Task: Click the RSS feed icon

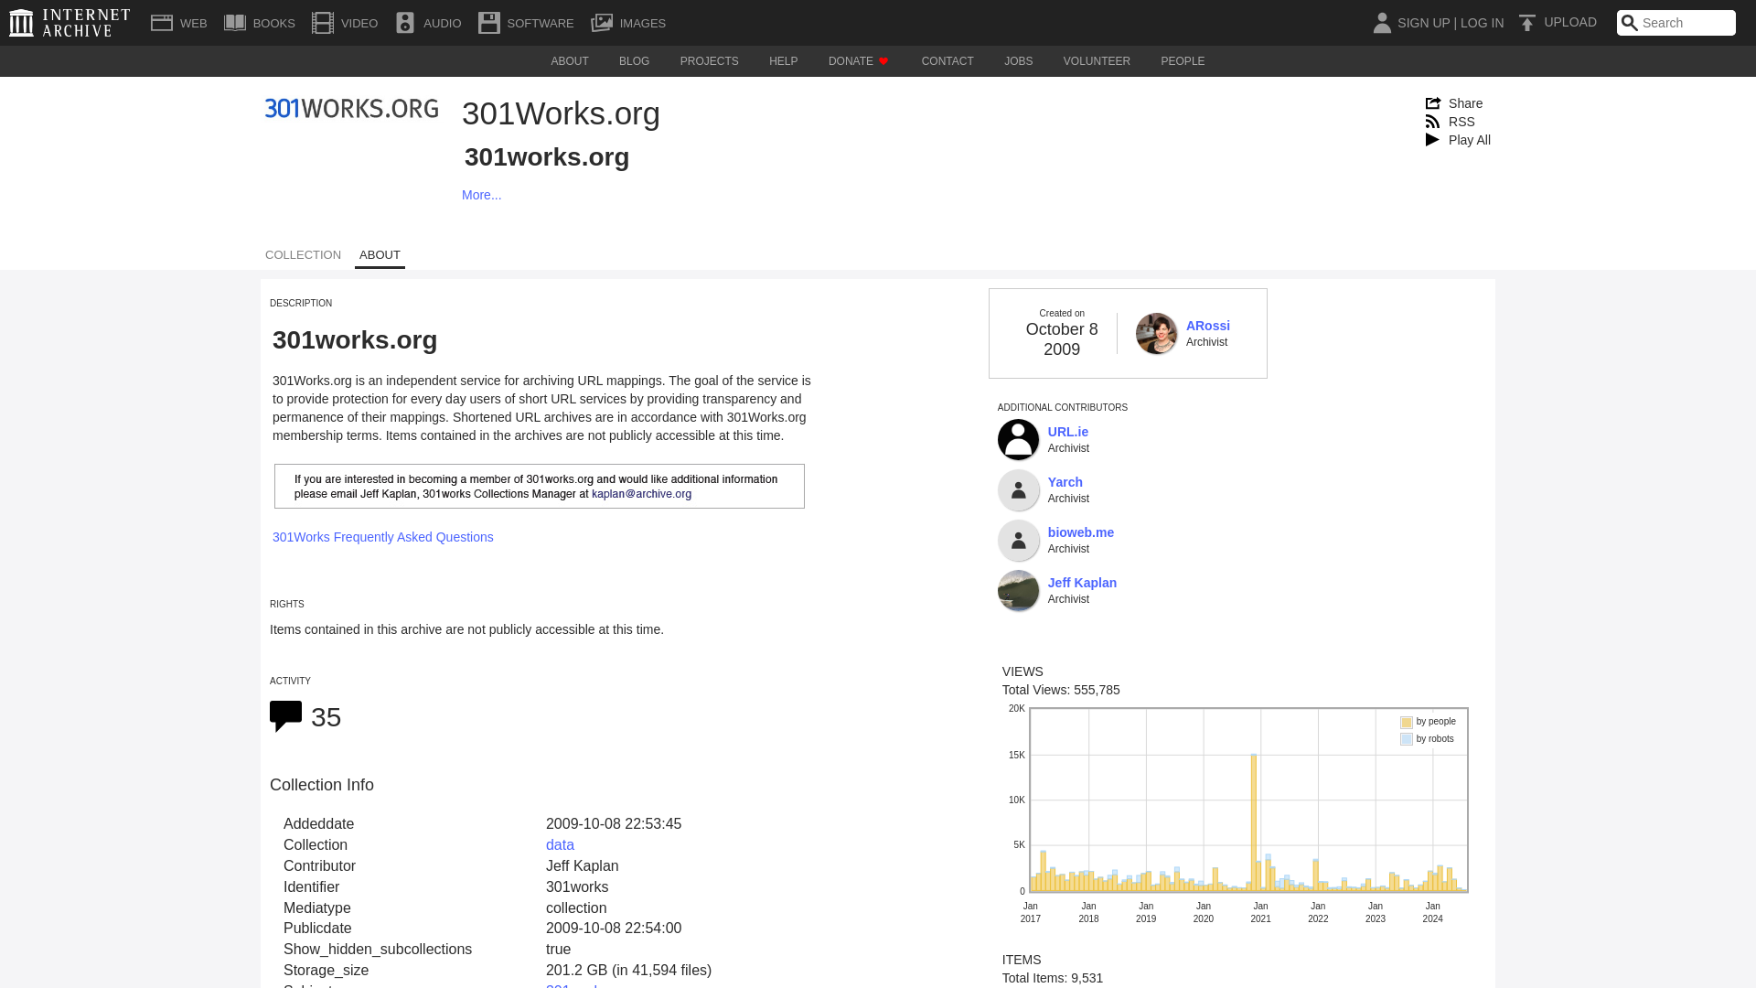Action: pyautogui.click(x=1433, y=122)
